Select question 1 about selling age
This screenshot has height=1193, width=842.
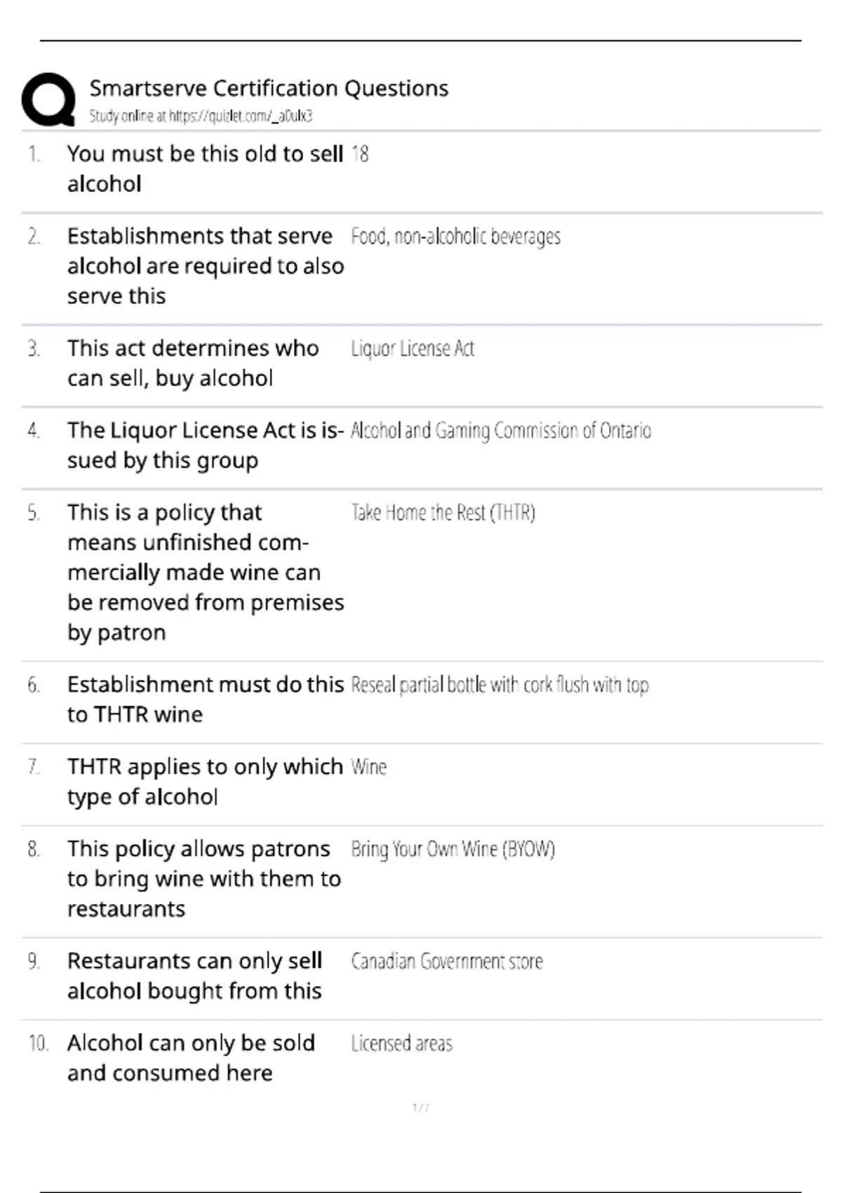click(x=205, y=168)
